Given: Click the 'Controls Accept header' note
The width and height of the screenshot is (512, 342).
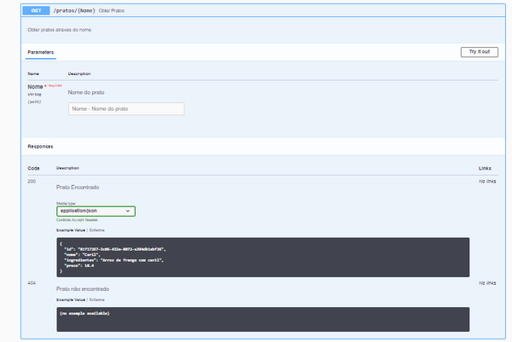Looking at the screenshot, I should [x=77, y=220].
